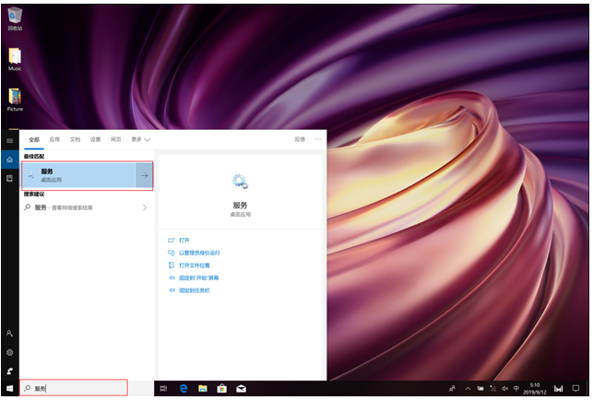Click 打开 to open Services app
The width and height of the screenshot is (593, 400).
(184, 240)
